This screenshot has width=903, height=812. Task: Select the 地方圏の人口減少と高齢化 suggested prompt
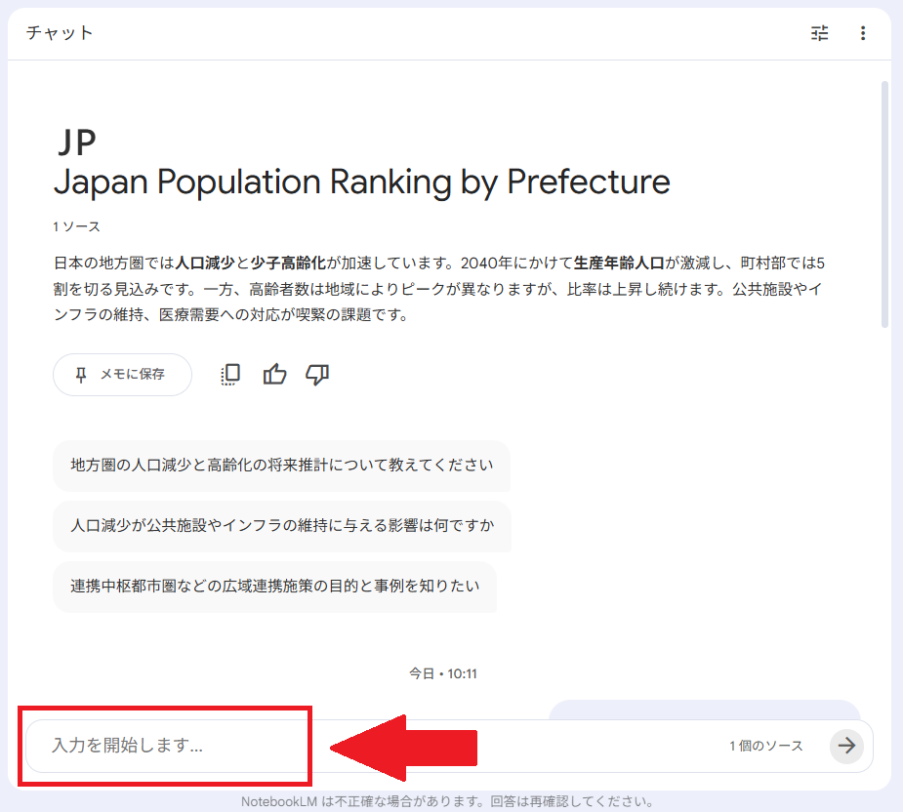pos(280,467)
